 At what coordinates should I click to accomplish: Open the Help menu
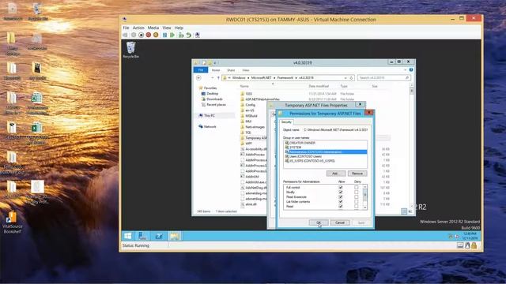179,28
